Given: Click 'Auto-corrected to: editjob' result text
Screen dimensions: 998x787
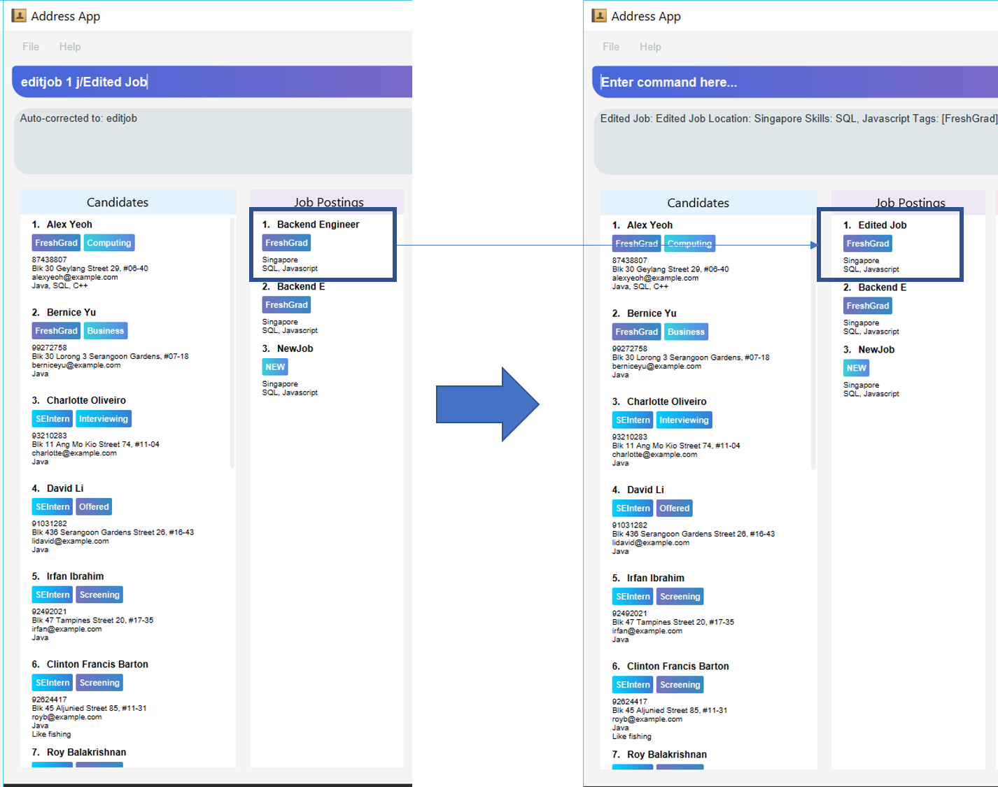Looking at the screenshot, I should coord(78,118).
